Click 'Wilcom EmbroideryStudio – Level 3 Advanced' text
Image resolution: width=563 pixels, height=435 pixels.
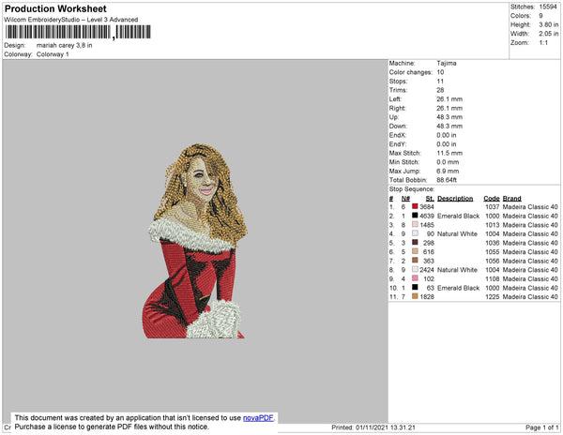[71, 20]
